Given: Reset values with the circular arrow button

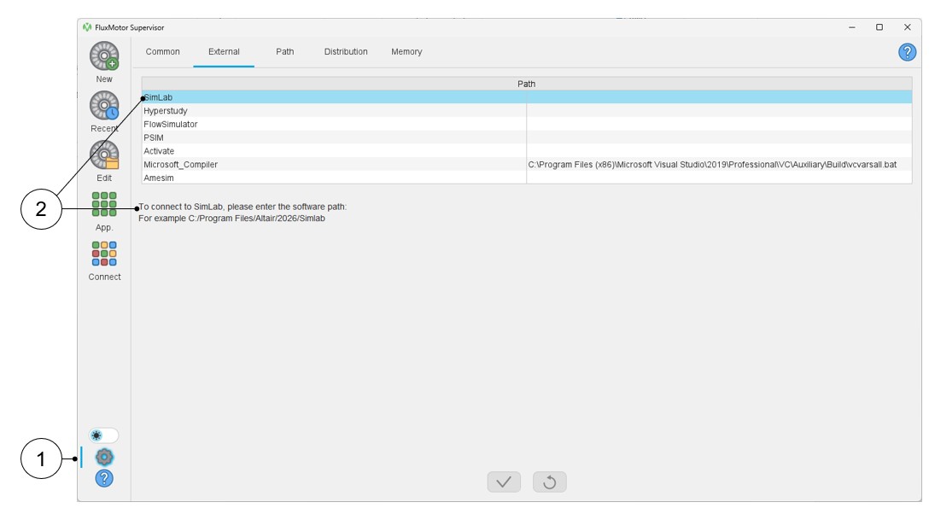Looking at the screenshot, I should pyautogui.click(x=550, y=482).
